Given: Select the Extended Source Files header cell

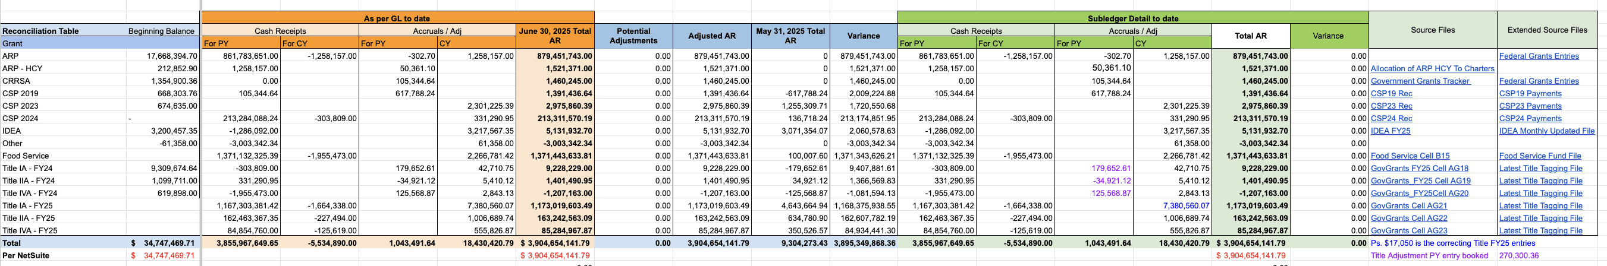Looking at the screenshot, I should point(1547,30).
